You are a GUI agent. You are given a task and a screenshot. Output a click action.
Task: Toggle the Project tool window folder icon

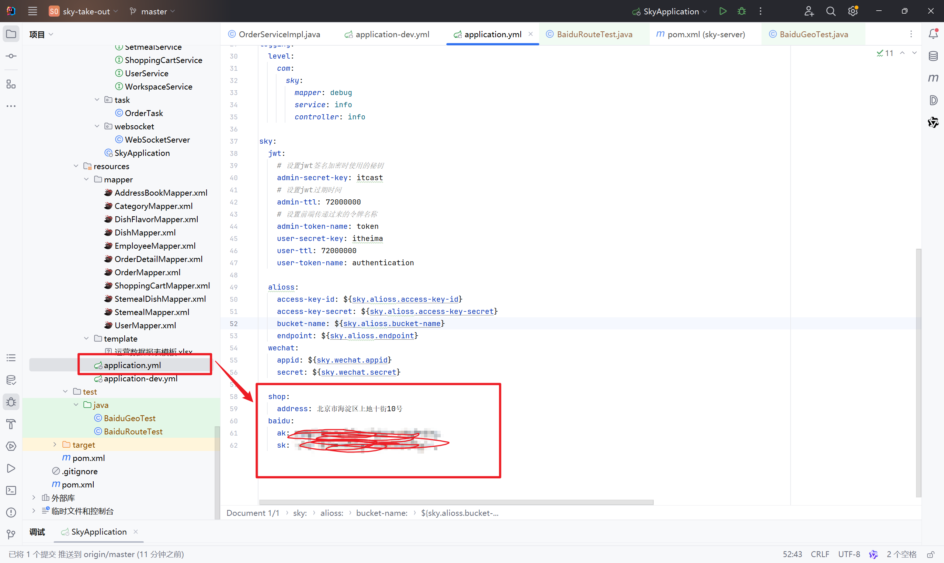coord(11,34)
